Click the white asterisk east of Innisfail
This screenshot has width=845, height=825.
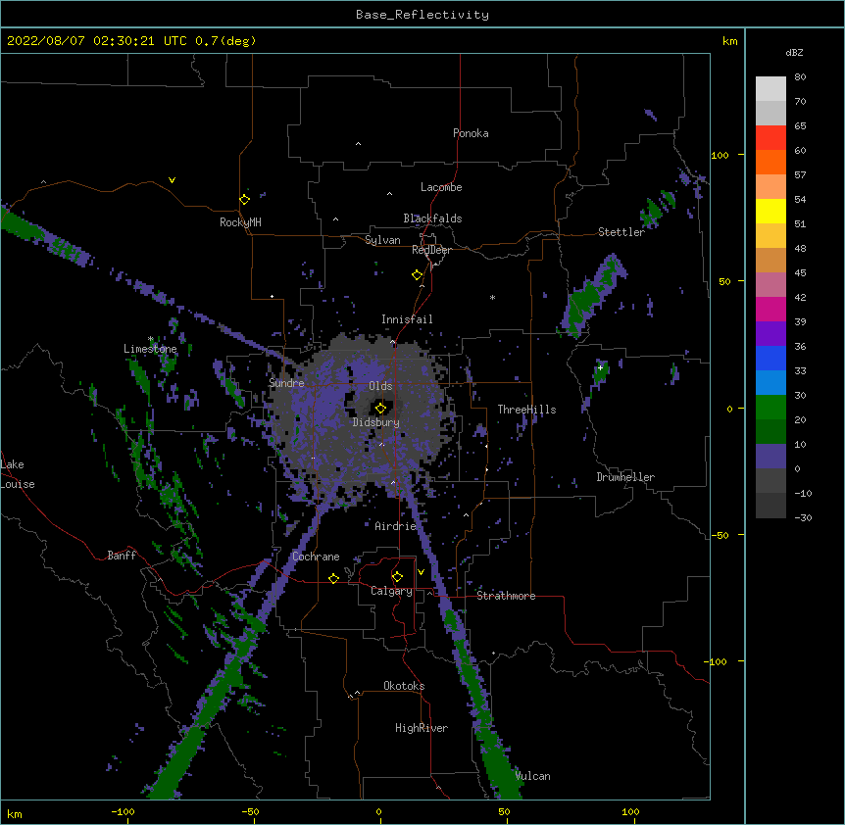[492, 297]
